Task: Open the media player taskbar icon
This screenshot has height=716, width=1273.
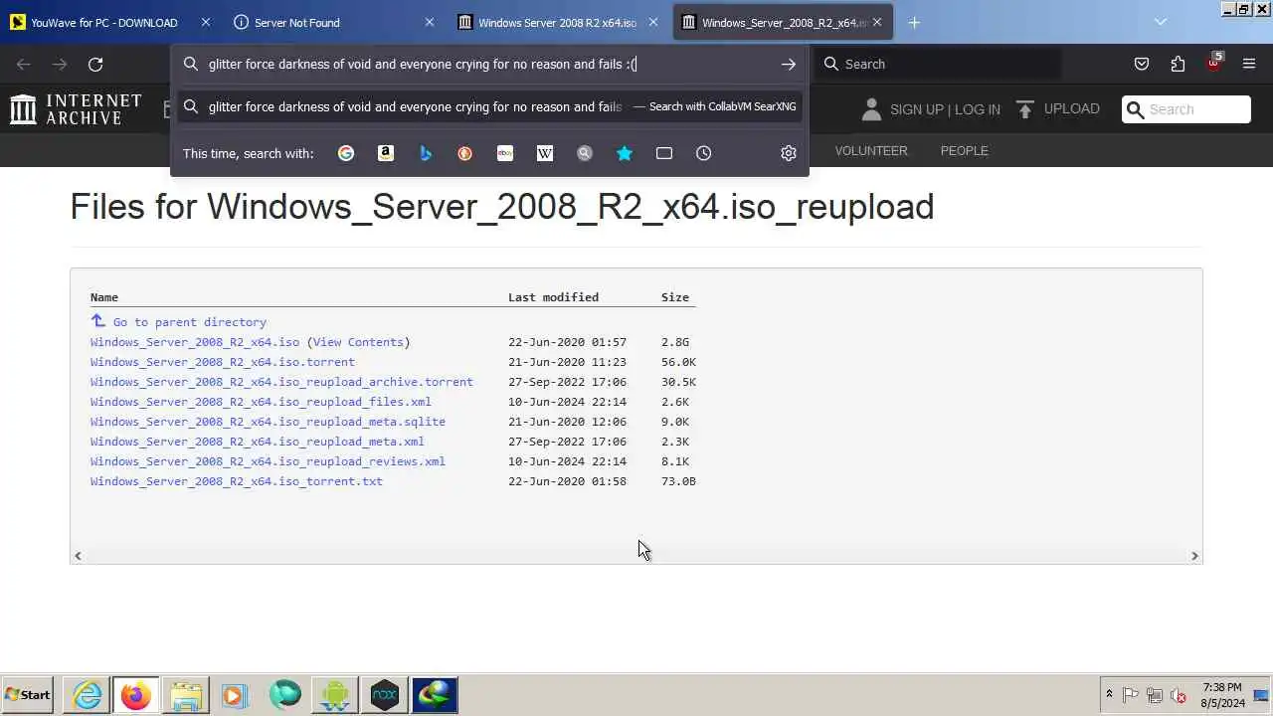Action: point(234,695)
